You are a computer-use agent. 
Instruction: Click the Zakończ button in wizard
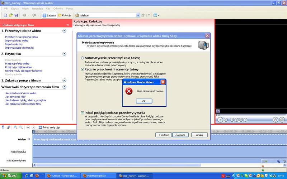tap(180, 135)
